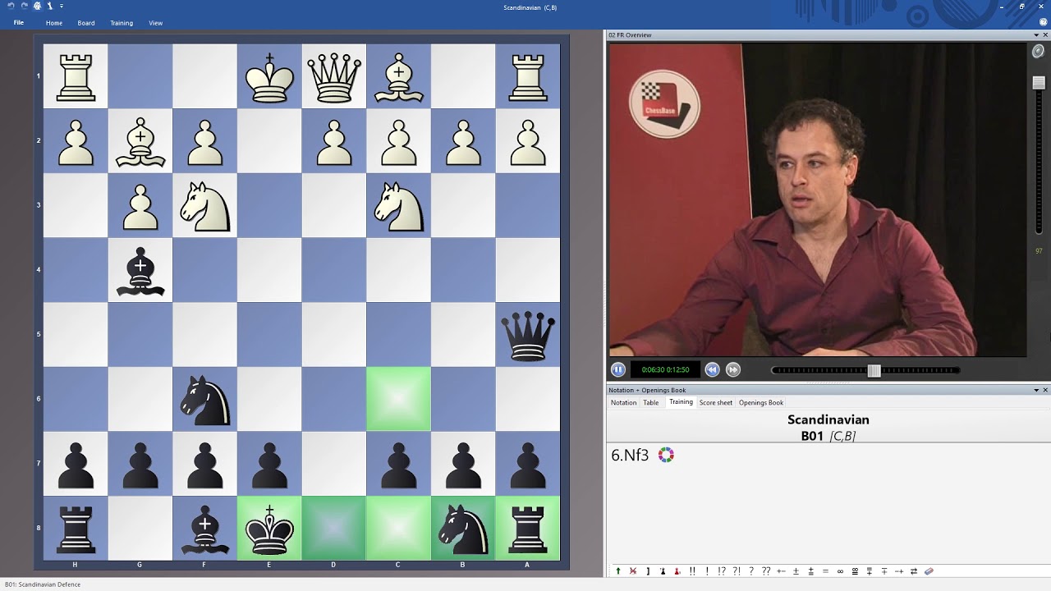Insert the ± advantage evaluation symbol
This screenshot has height=591, width=1051.
pos(796,571)
